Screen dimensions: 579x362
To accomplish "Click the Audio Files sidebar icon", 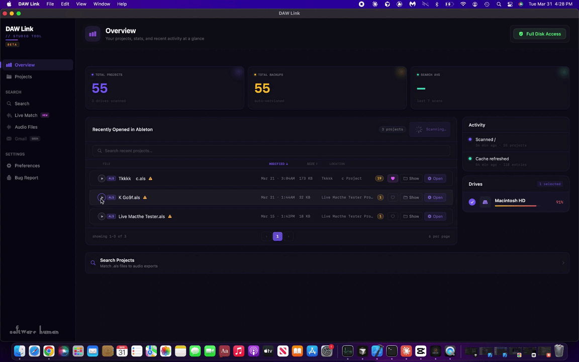I will coord(9,127).
